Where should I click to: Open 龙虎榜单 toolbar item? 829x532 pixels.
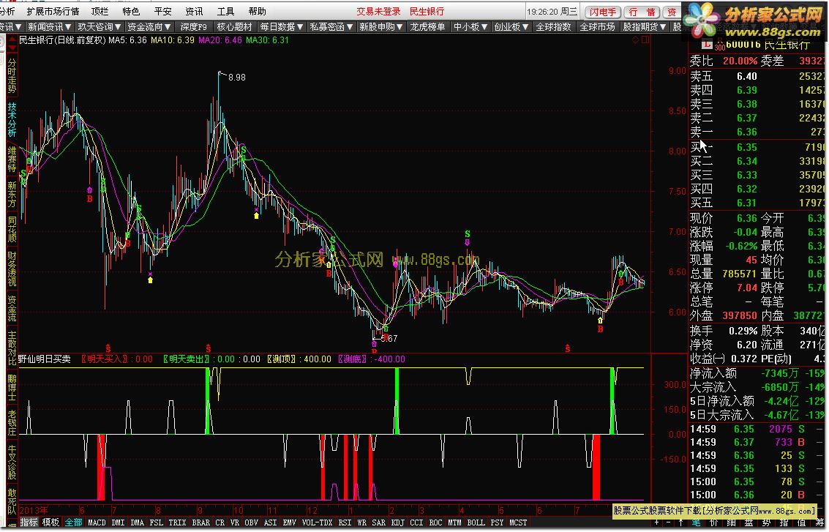428,26
